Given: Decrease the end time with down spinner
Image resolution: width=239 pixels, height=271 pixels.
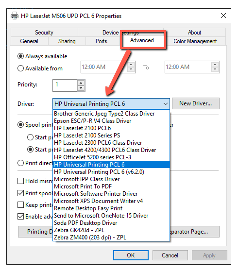Looking at the screenshot, I should (x=215, y=69).
